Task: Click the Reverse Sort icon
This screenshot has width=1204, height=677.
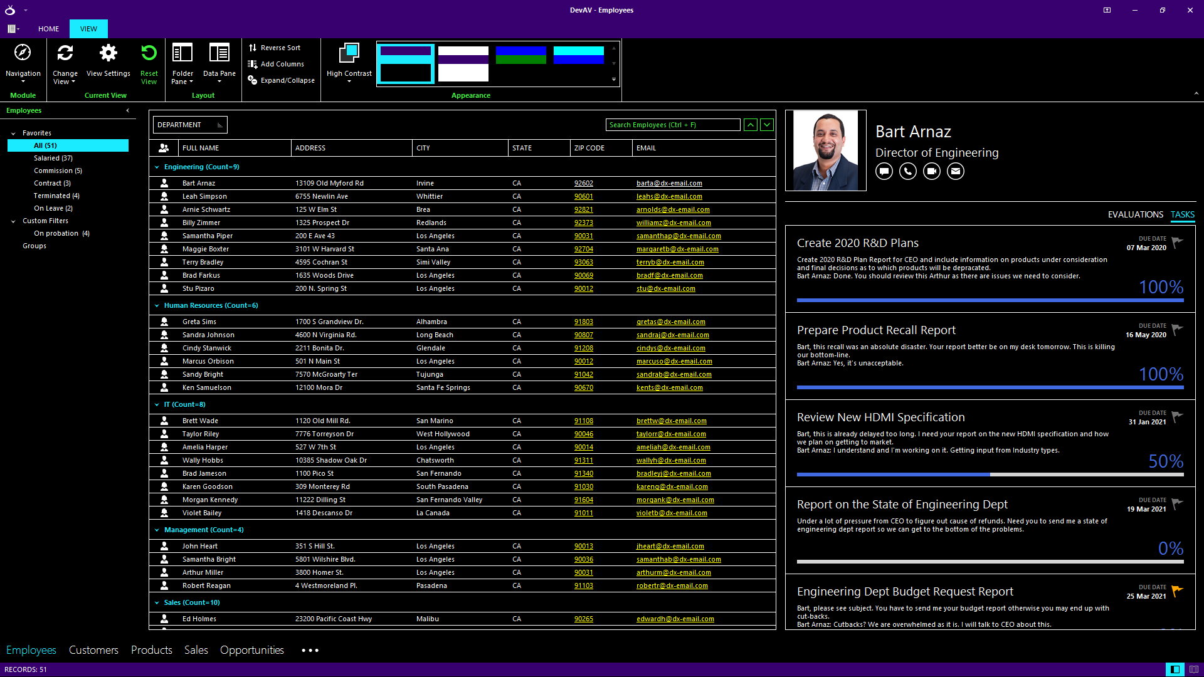Action: tap(253, 48)
